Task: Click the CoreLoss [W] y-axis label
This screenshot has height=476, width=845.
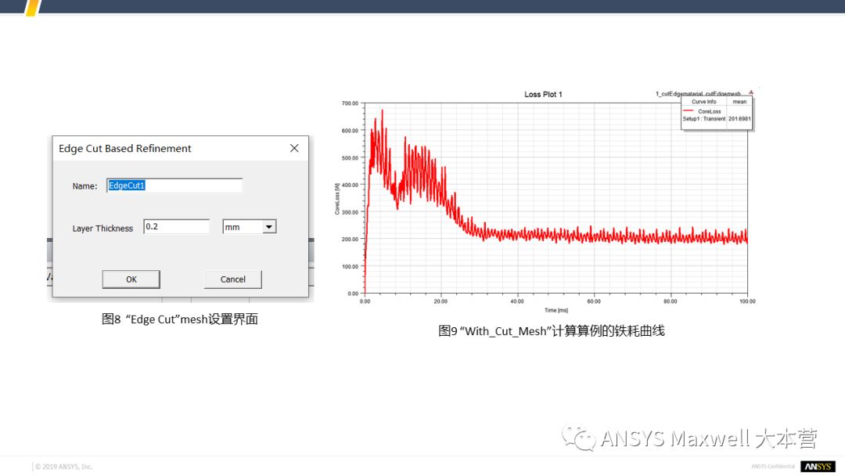Action: (x=337, y=199)
